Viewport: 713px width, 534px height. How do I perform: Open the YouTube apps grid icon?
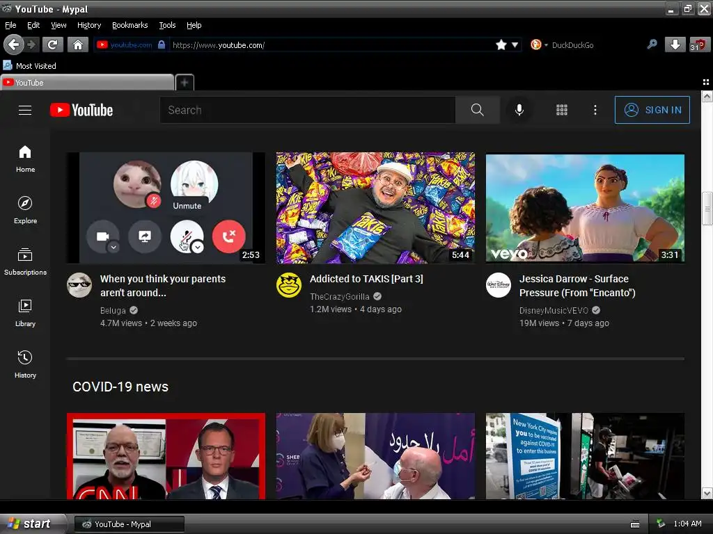coord(562,110)
